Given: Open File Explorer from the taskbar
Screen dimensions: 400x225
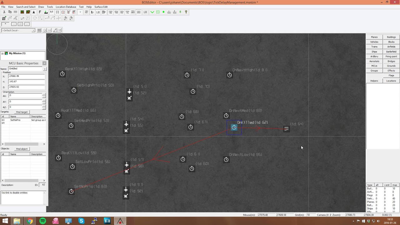Looking at the screenshot, I should [17, 221].
